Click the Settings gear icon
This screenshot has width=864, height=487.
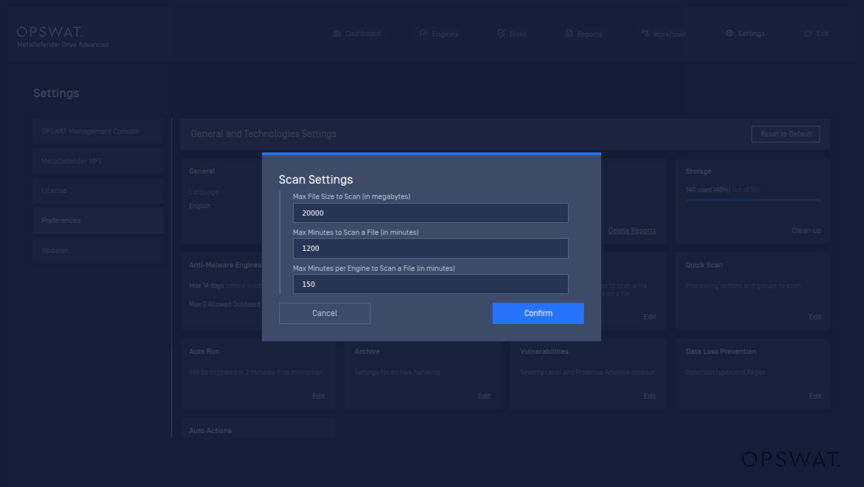[729, 33]
